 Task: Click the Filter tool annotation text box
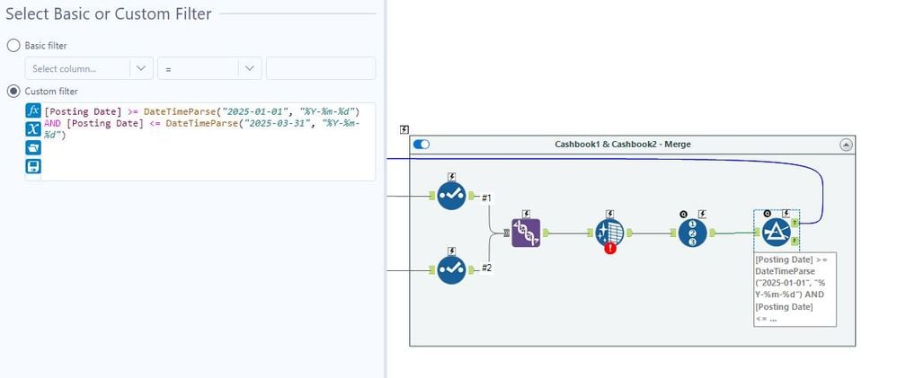tap(795, 289)
